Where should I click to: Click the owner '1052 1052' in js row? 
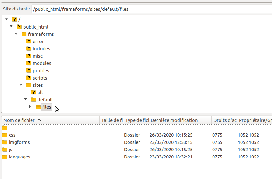[248, 150]
